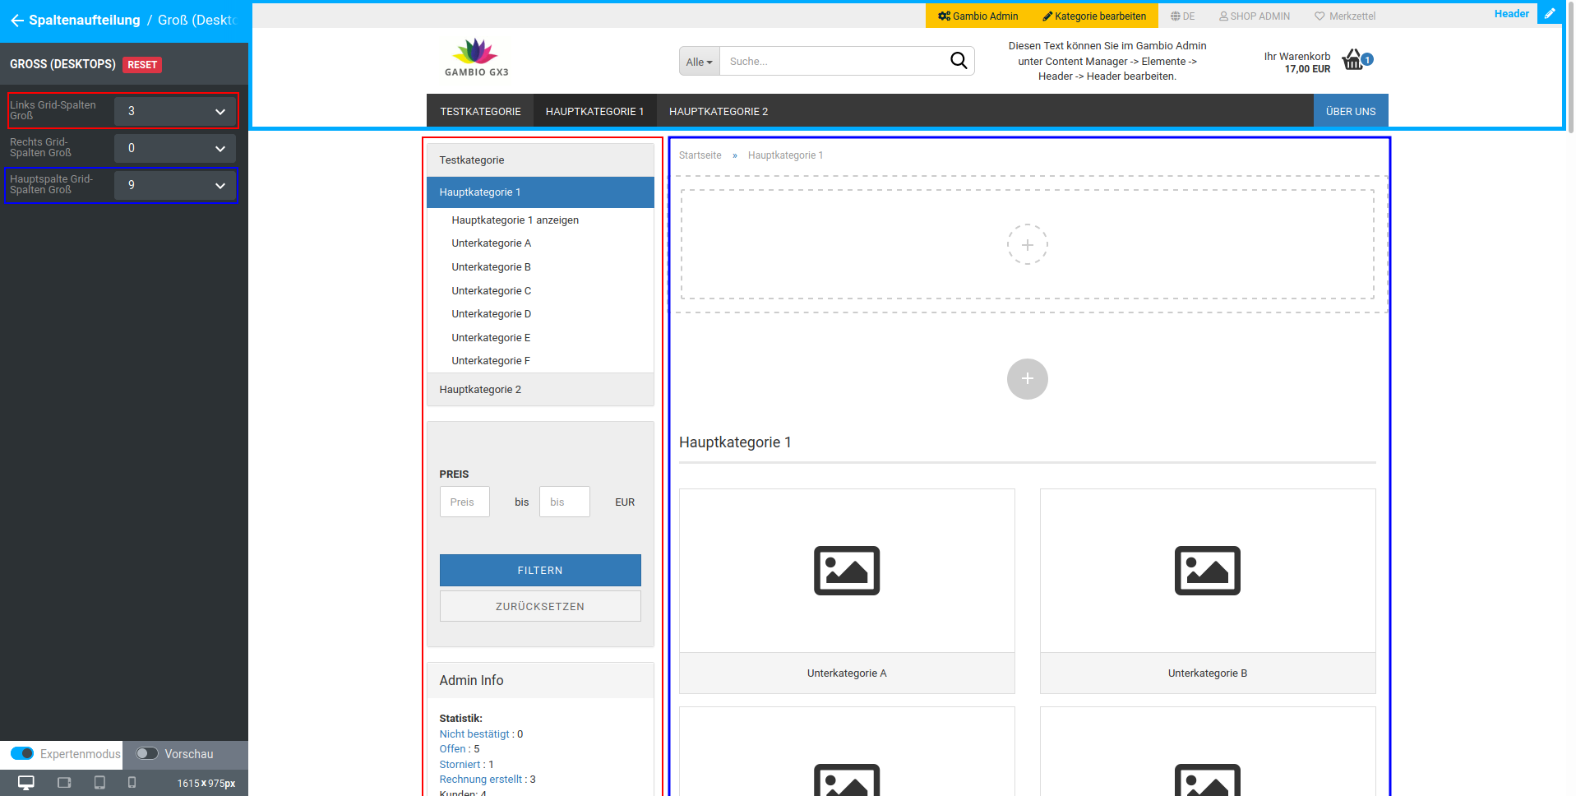This screenshot has height=796, width=1576.
Task: Select the desktop viewport icon
Action: click(x=26, y=783)
